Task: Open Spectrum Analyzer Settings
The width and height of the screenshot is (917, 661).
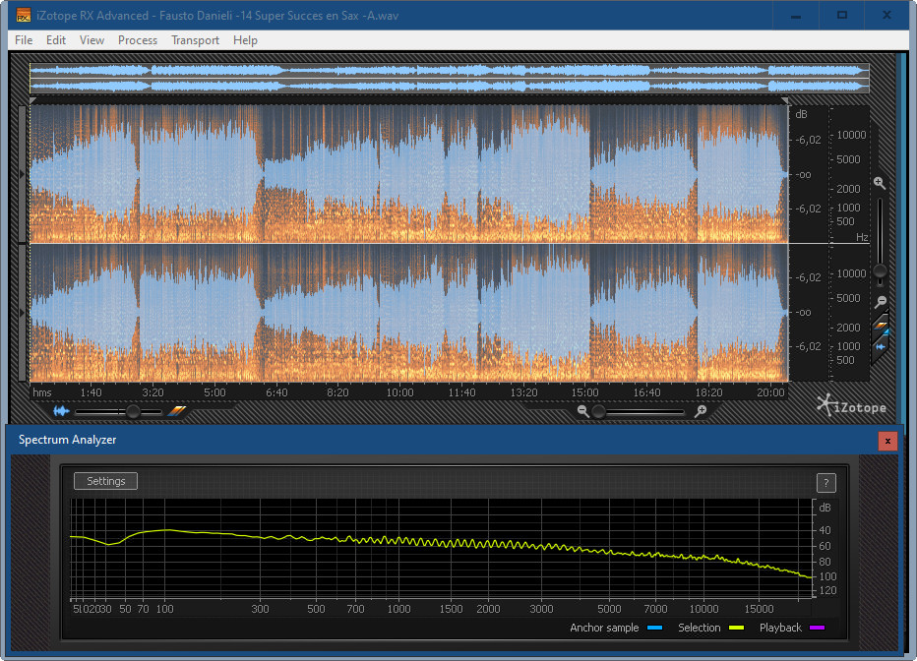Action: [x=106, y=481]
